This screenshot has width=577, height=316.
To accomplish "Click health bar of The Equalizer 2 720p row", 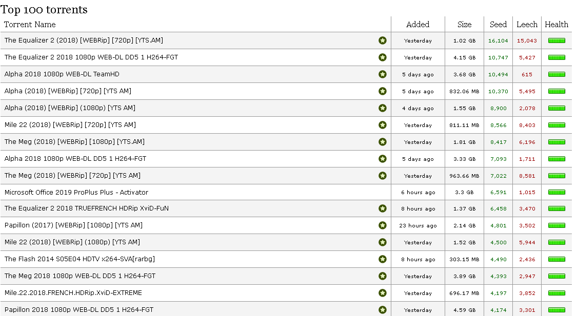I will (x=556, y=41).
